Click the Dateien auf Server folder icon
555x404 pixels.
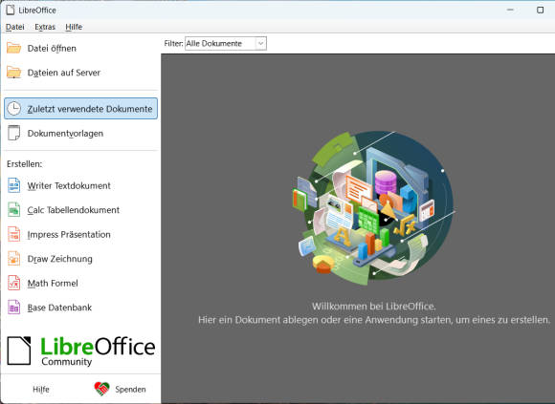coord(13,72)
